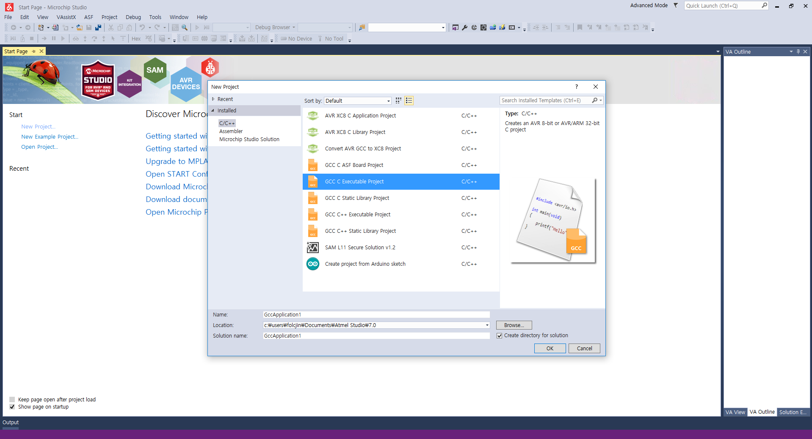Click the AVR XC8 C Application Project icon
Screen dimensions: 812x439
coord(313,116)
